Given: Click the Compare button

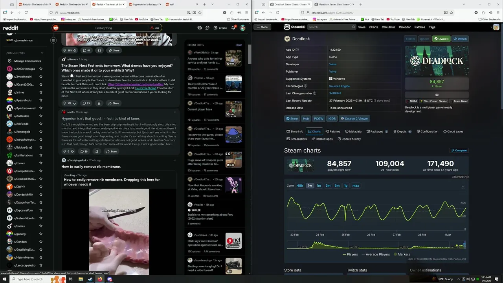Looking at the screenshot, I should [459, 150].
